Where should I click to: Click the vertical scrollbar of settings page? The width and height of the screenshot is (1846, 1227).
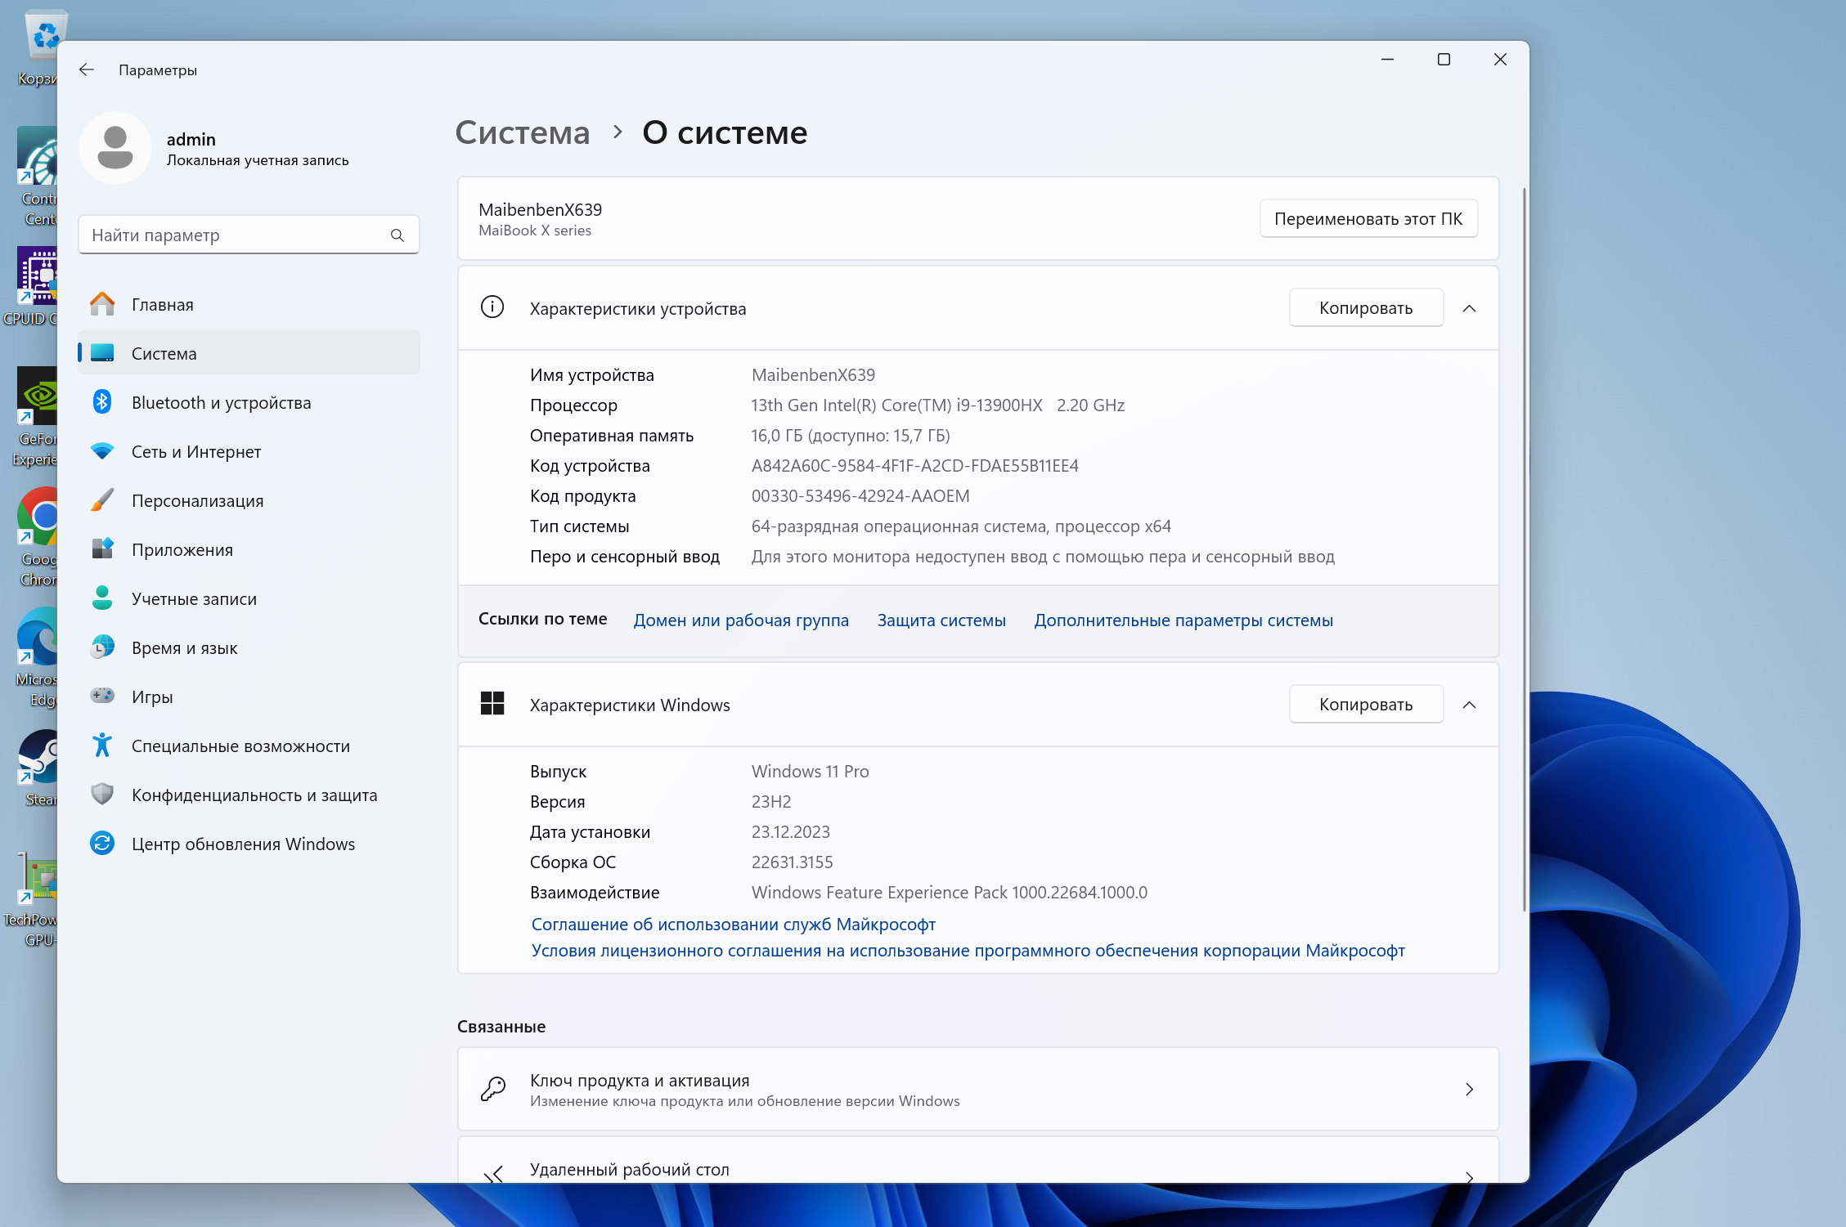1524,549
